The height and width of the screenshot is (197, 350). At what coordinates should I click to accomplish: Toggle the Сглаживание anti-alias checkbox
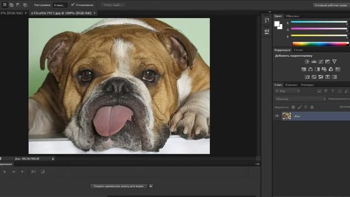(x=73, y=4)
